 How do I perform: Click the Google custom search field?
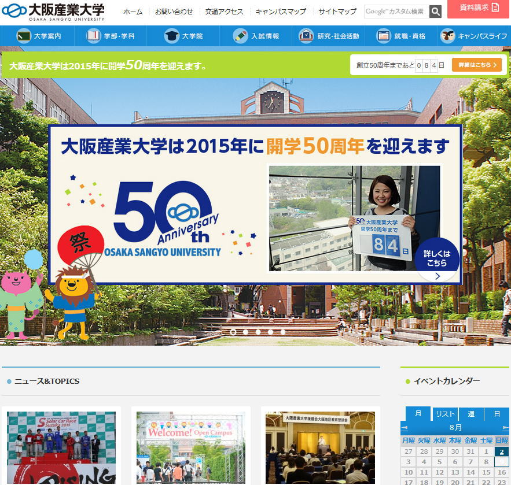click(396, 12)
